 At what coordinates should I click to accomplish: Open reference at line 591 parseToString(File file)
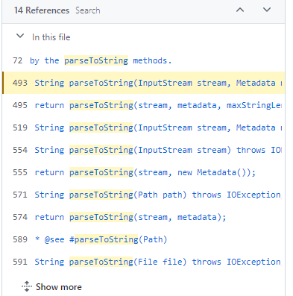tap(143, 262)
